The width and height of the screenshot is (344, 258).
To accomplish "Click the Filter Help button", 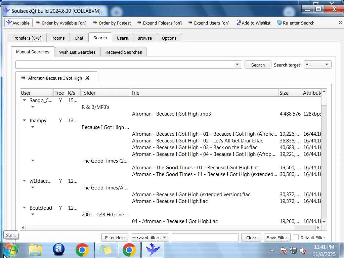I will click(x=115, y=238).
